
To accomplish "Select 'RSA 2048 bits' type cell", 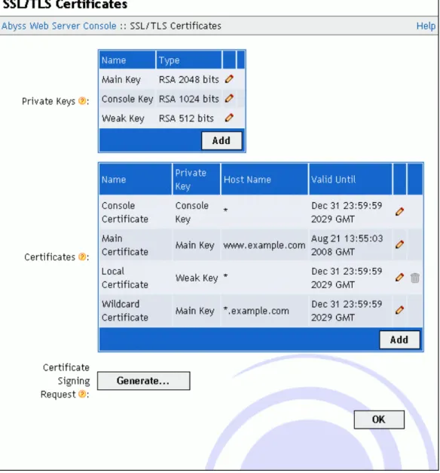I will pos(188,80).
